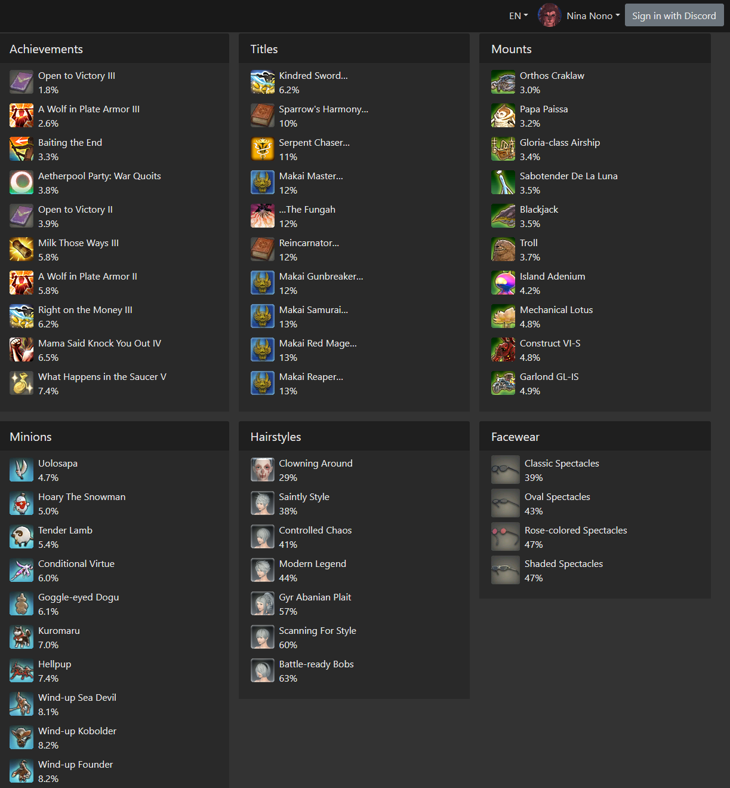
Task: Click the Nina Nono avatar image
Action: 549,16
